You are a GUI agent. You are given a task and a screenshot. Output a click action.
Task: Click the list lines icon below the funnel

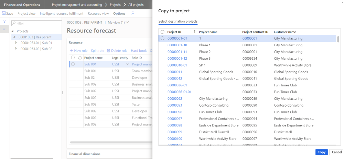4,29
